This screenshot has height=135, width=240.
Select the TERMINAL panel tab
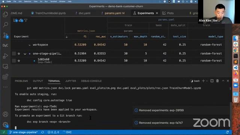pyautogui.click(x=54, y=81)
